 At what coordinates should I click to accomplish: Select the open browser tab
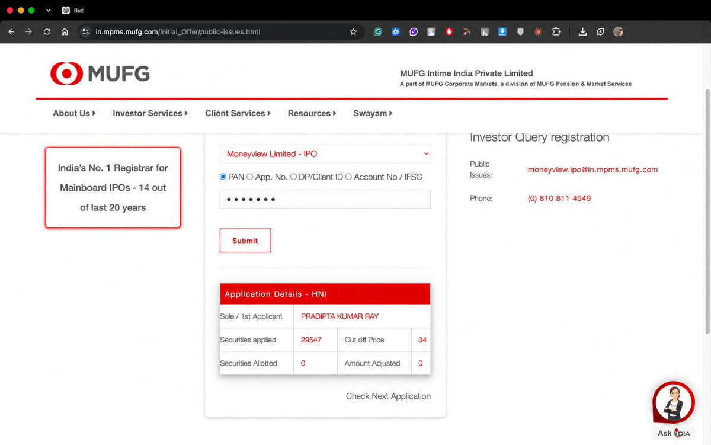click(74, 11)
